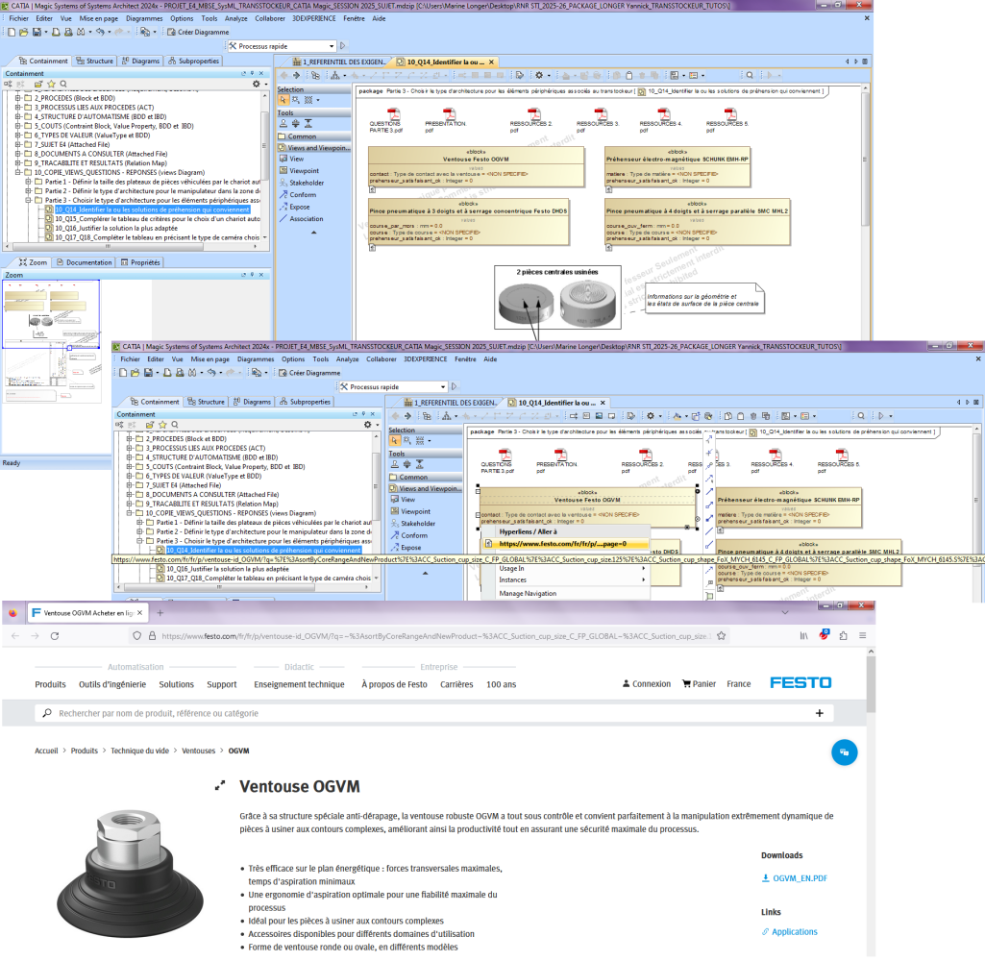Screen dimensions: 985x961
Task: Select the Association tool in the diagram palette
Action: (x=306, y=218)
